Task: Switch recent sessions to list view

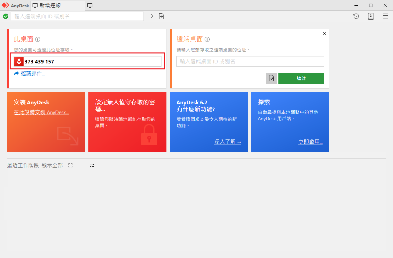Action: [x=81, y=165]
